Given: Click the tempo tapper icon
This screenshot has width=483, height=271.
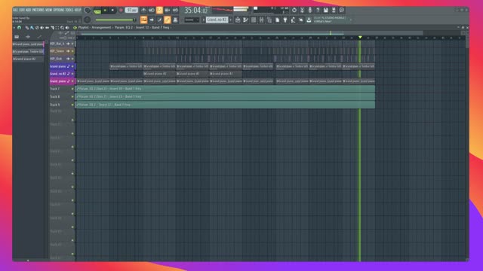Looking at the screenshot, I should 294,20.
